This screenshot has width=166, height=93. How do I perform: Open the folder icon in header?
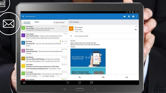pos(125,17)
